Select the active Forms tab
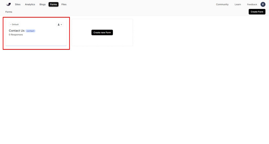Screen dimensions: 269x144 pos(53,4)
